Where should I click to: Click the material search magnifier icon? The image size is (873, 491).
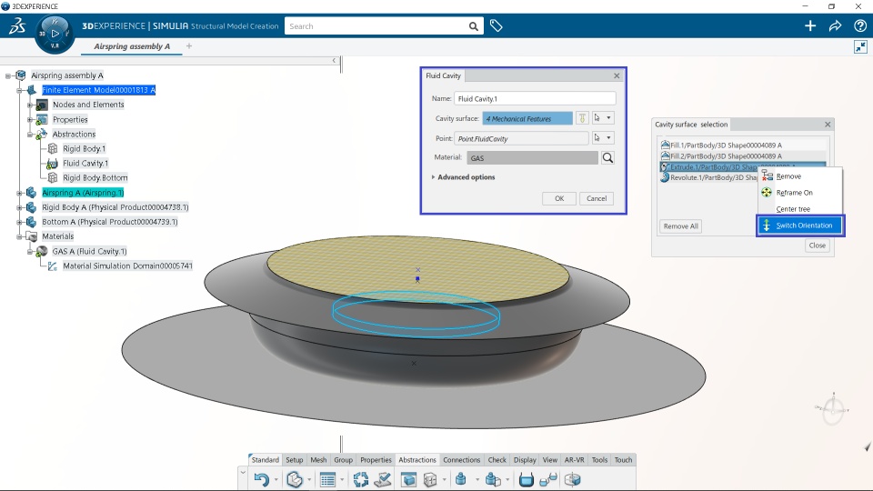(607, 158)
